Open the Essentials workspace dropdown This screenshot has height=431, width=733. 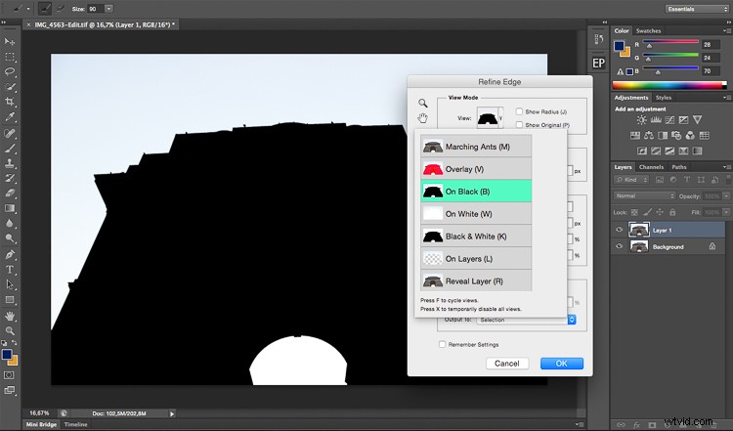697,9
